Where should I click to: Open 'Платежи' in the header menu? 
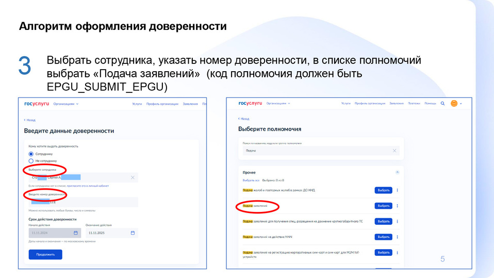pyautogui.click(x=414, y=104)
